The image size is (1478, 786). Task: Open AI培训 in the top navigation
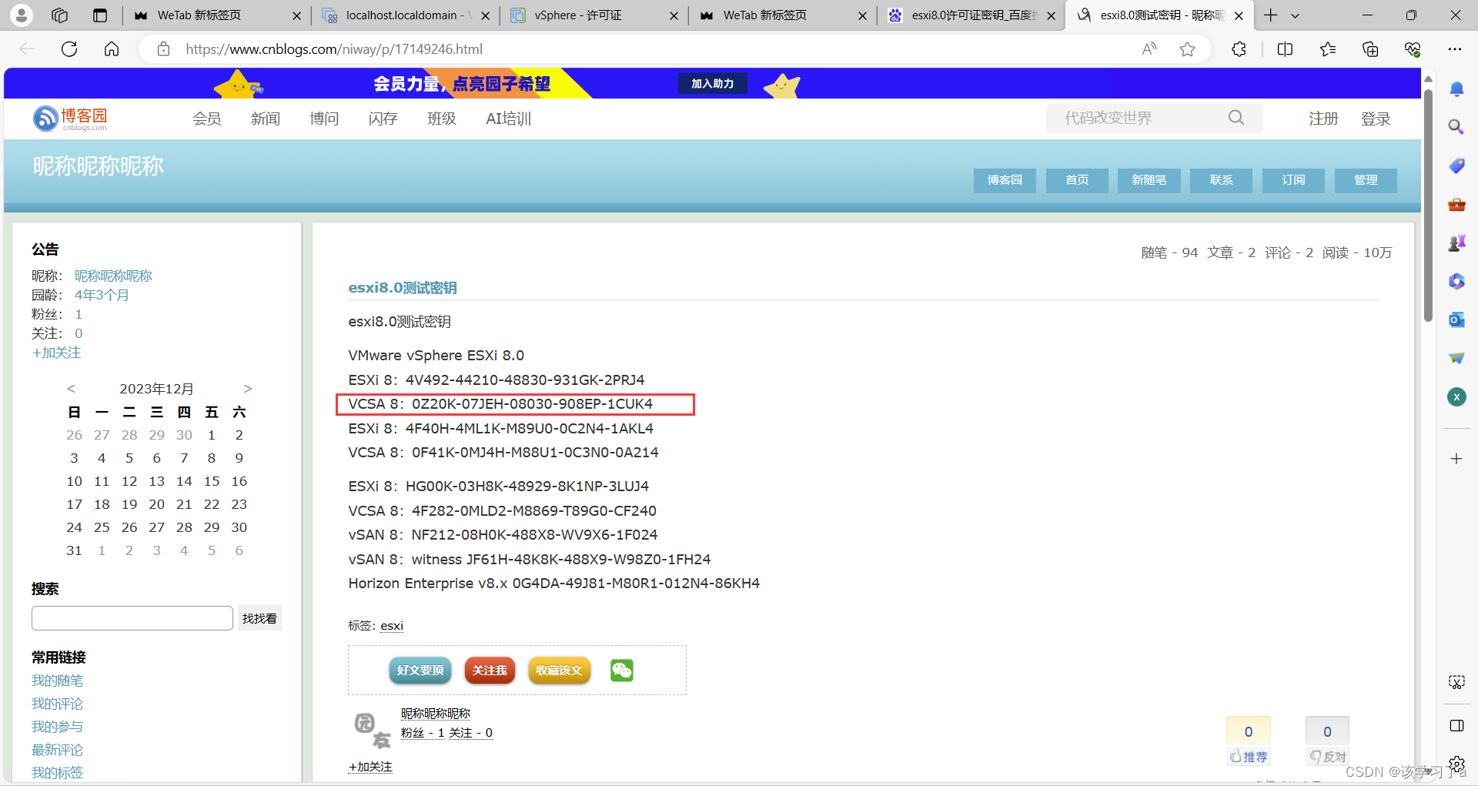[x=509, y=119]
